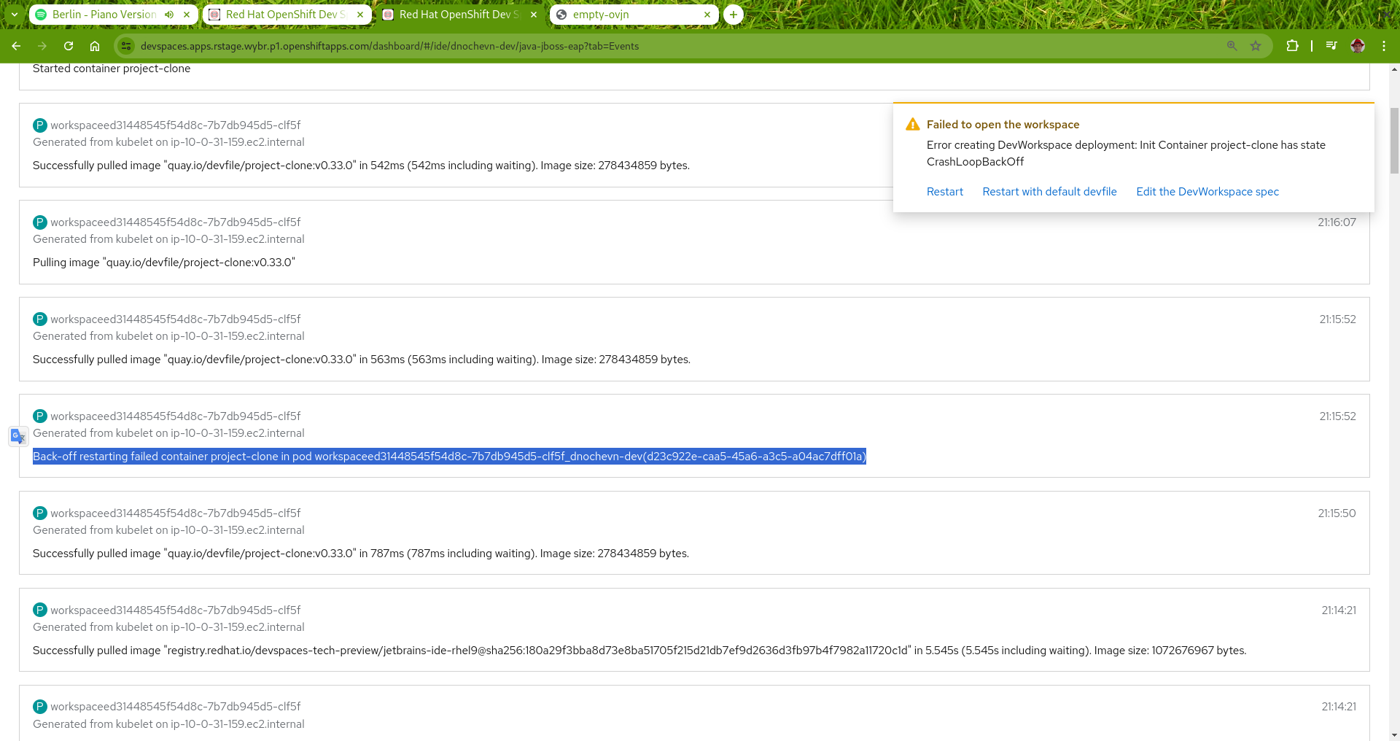Screen dimensions: 1400x741
Task: Open a new browser tab
Action: coord(734,15)
